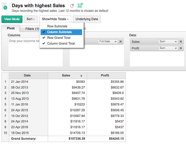186x144 pixels.
Task: Expand the Full Date dropdown
Action: pos(108,42)
